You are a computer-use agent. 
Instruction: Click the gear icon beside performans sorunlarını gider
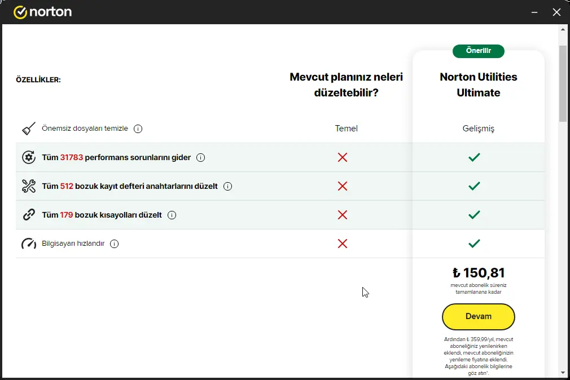click(29, 157)
